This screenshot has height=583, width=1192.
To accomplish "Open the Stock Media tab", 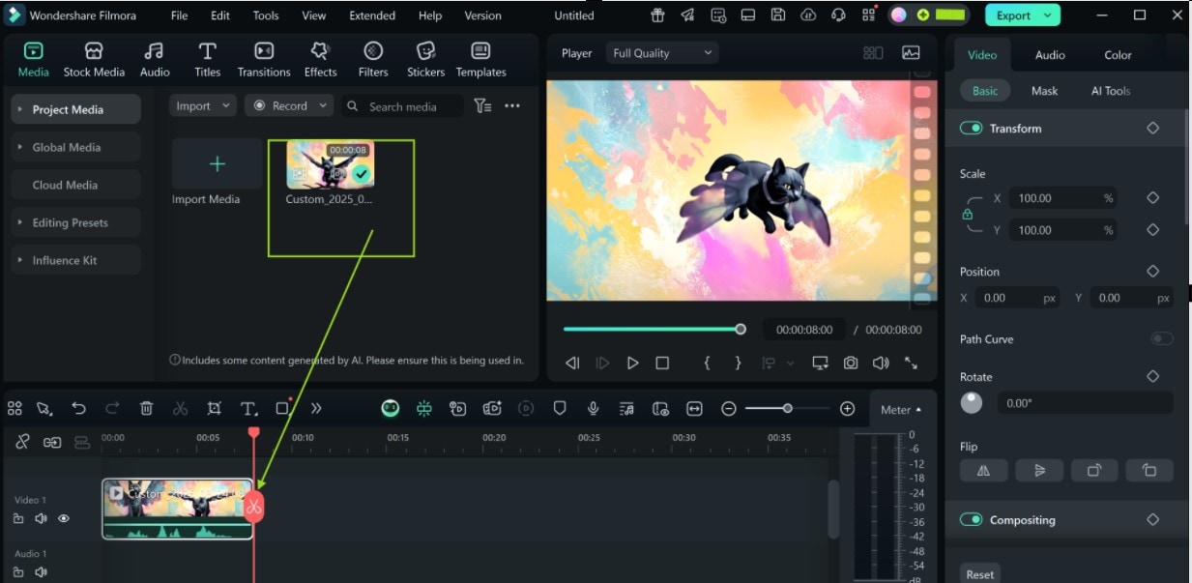I will (x=94, y=60).
